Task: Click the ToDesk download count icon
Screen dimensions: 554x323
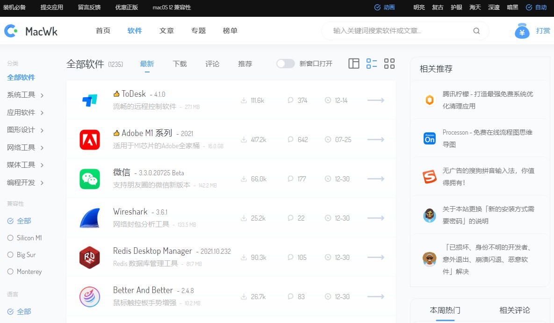Action: [x=244, y=100]
